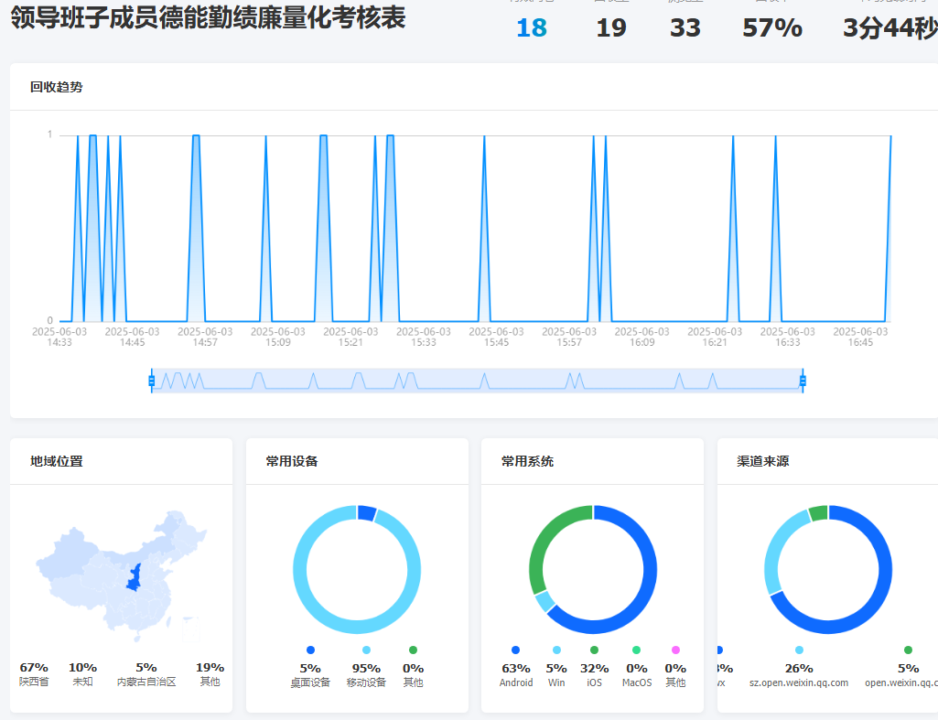Click the 33 statistic at top
938x720 pixels.
click(x=685, y=27)
